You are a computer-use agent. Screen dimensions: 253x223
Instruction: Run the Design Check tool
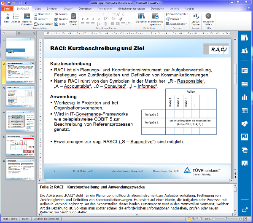click(x=73, y=20)
